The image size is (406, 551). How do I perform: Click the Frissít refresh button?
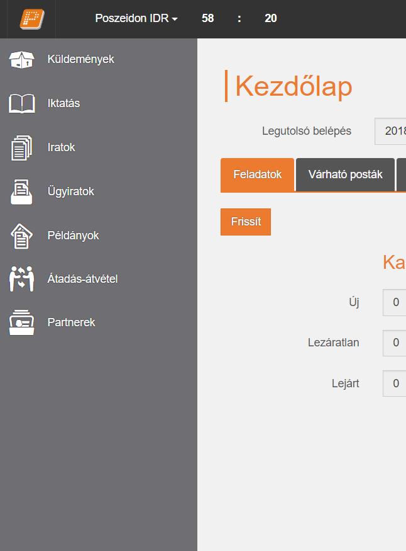click(x=246, y=222)
